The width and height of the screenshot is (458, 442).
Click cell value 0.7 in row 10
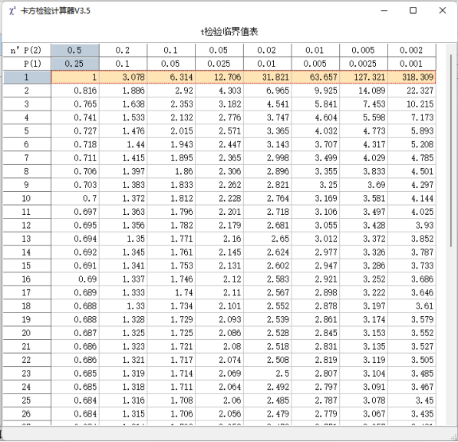tap(75, 198)
